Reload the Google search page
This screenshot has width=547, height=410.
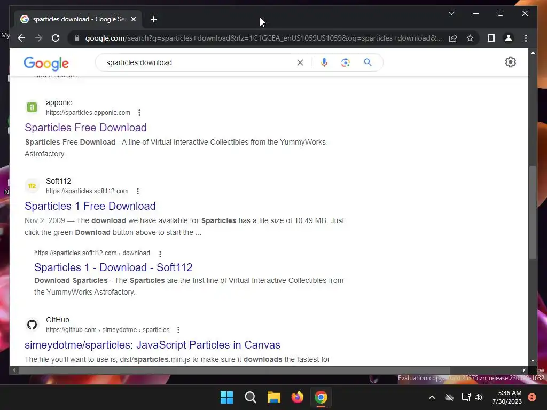point(56,38)
